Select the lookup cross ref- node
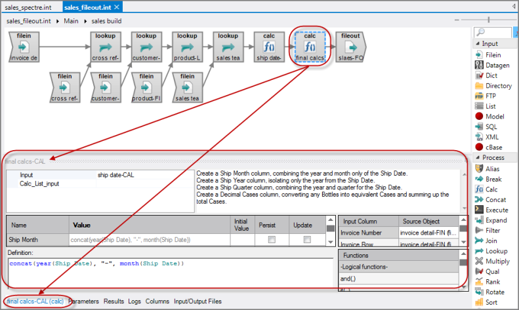 tap(105, 47)
